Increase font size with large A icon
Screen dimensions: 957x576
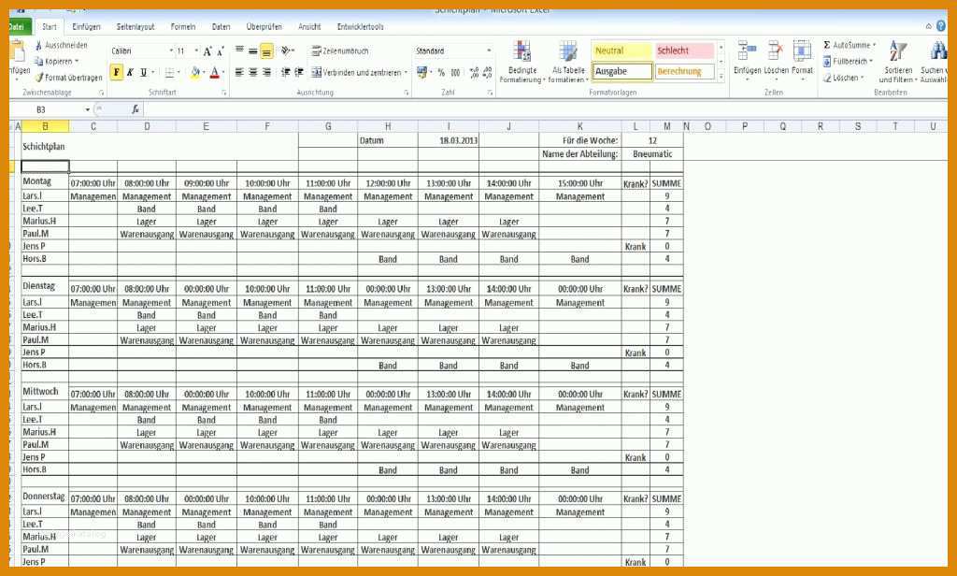207,51
